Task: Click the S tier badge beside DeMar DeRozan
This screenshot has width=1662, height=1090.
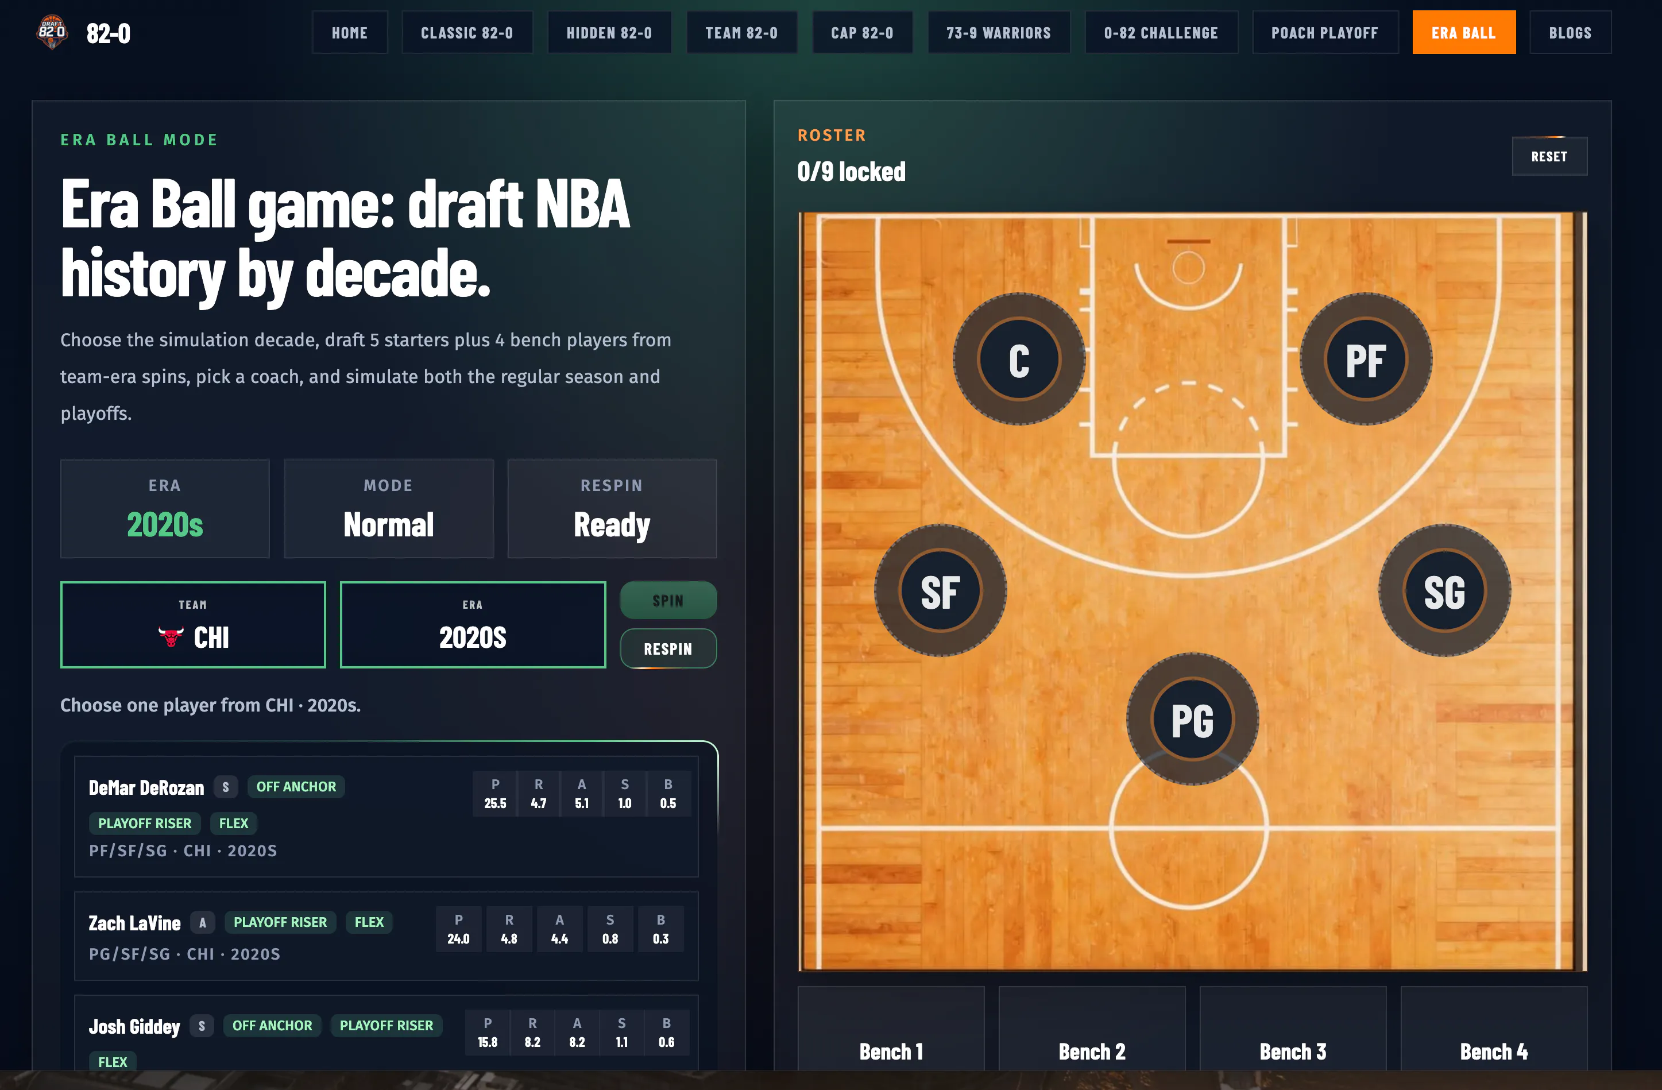Action: (x=226, y=787)
